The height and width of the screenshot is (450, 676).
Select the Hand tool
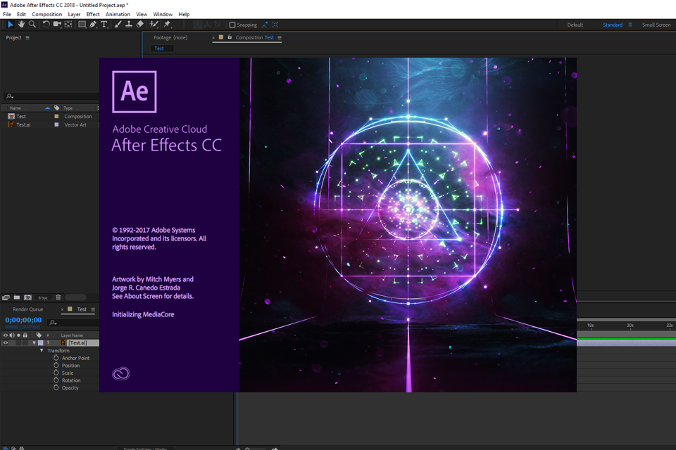tap(21, 25)
